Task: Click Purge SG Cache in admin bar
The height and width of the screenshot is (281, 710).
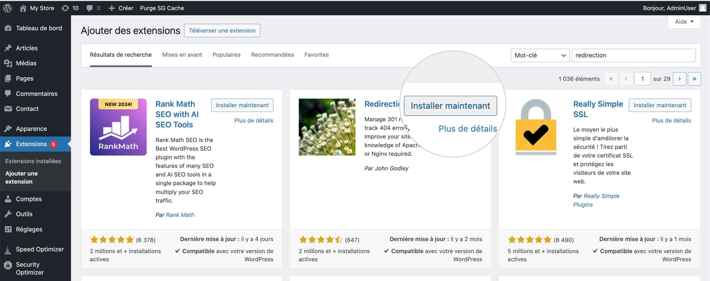Action: (162, 8)
